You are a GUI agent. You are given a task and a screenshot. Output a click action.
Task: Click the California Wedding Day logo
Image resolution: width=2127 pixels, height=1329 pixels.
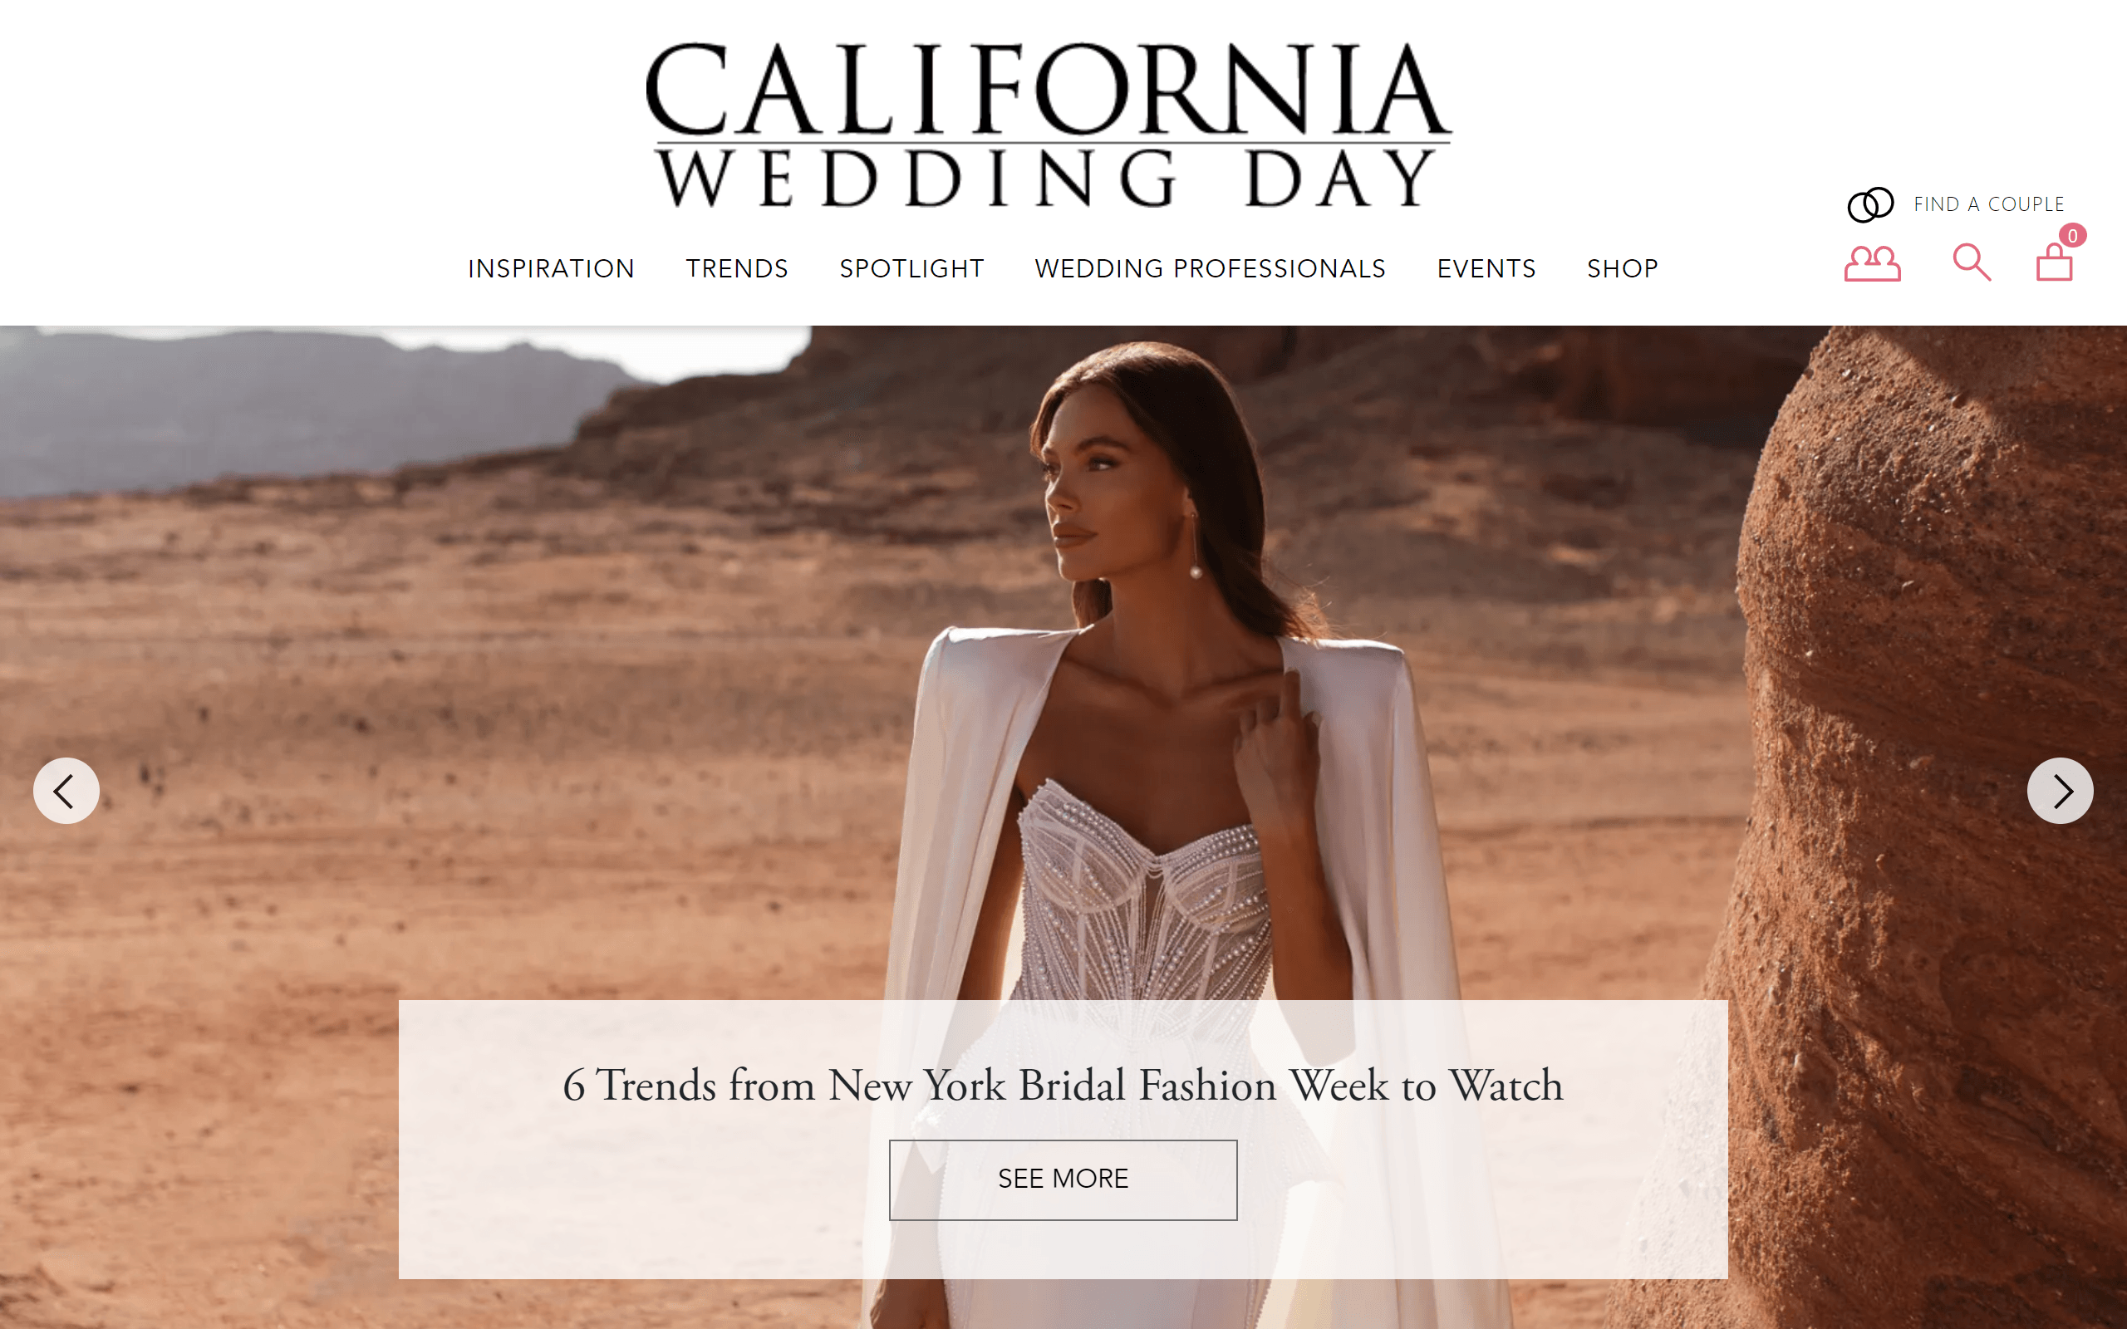[1048, 125]
